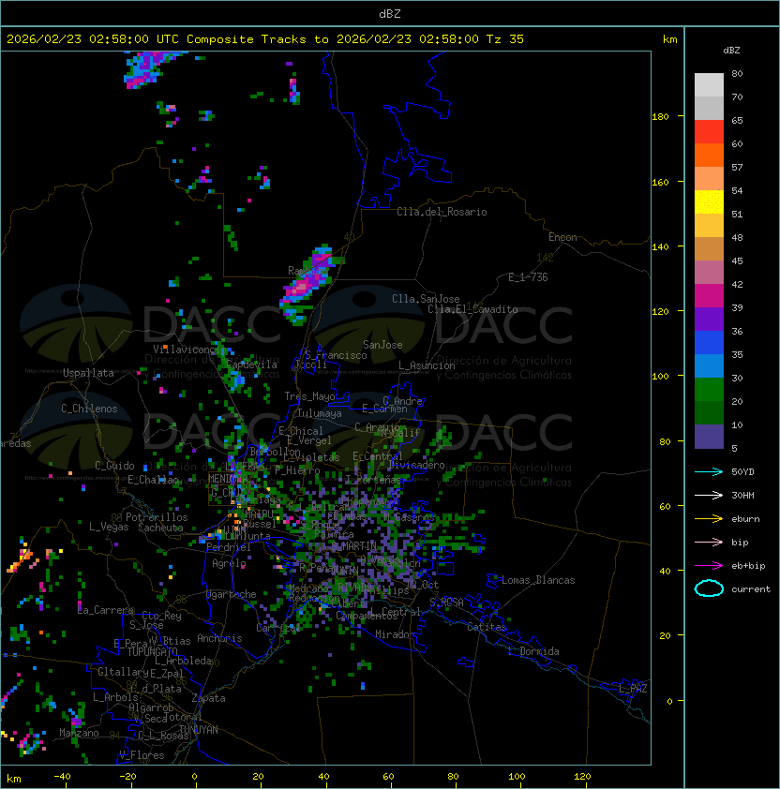780x789 pixels.
Task: Select the dark orange 57-60 dBZ swatch
Action: pos(709,155)
